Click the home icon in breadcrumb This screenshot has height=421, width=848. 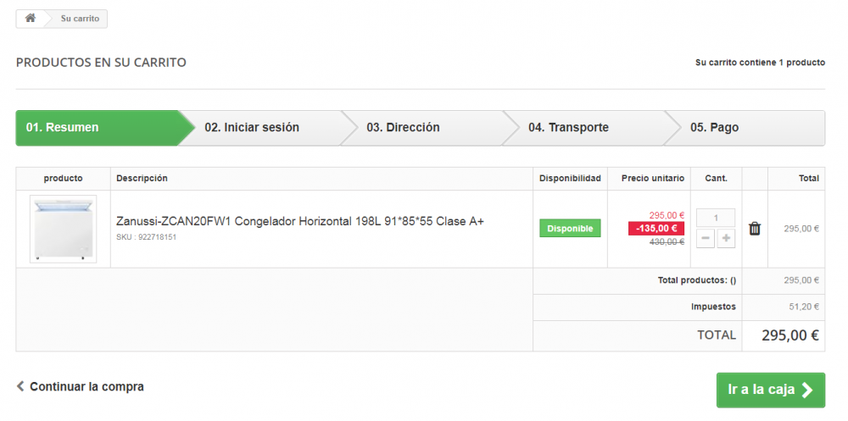point(30,18)
